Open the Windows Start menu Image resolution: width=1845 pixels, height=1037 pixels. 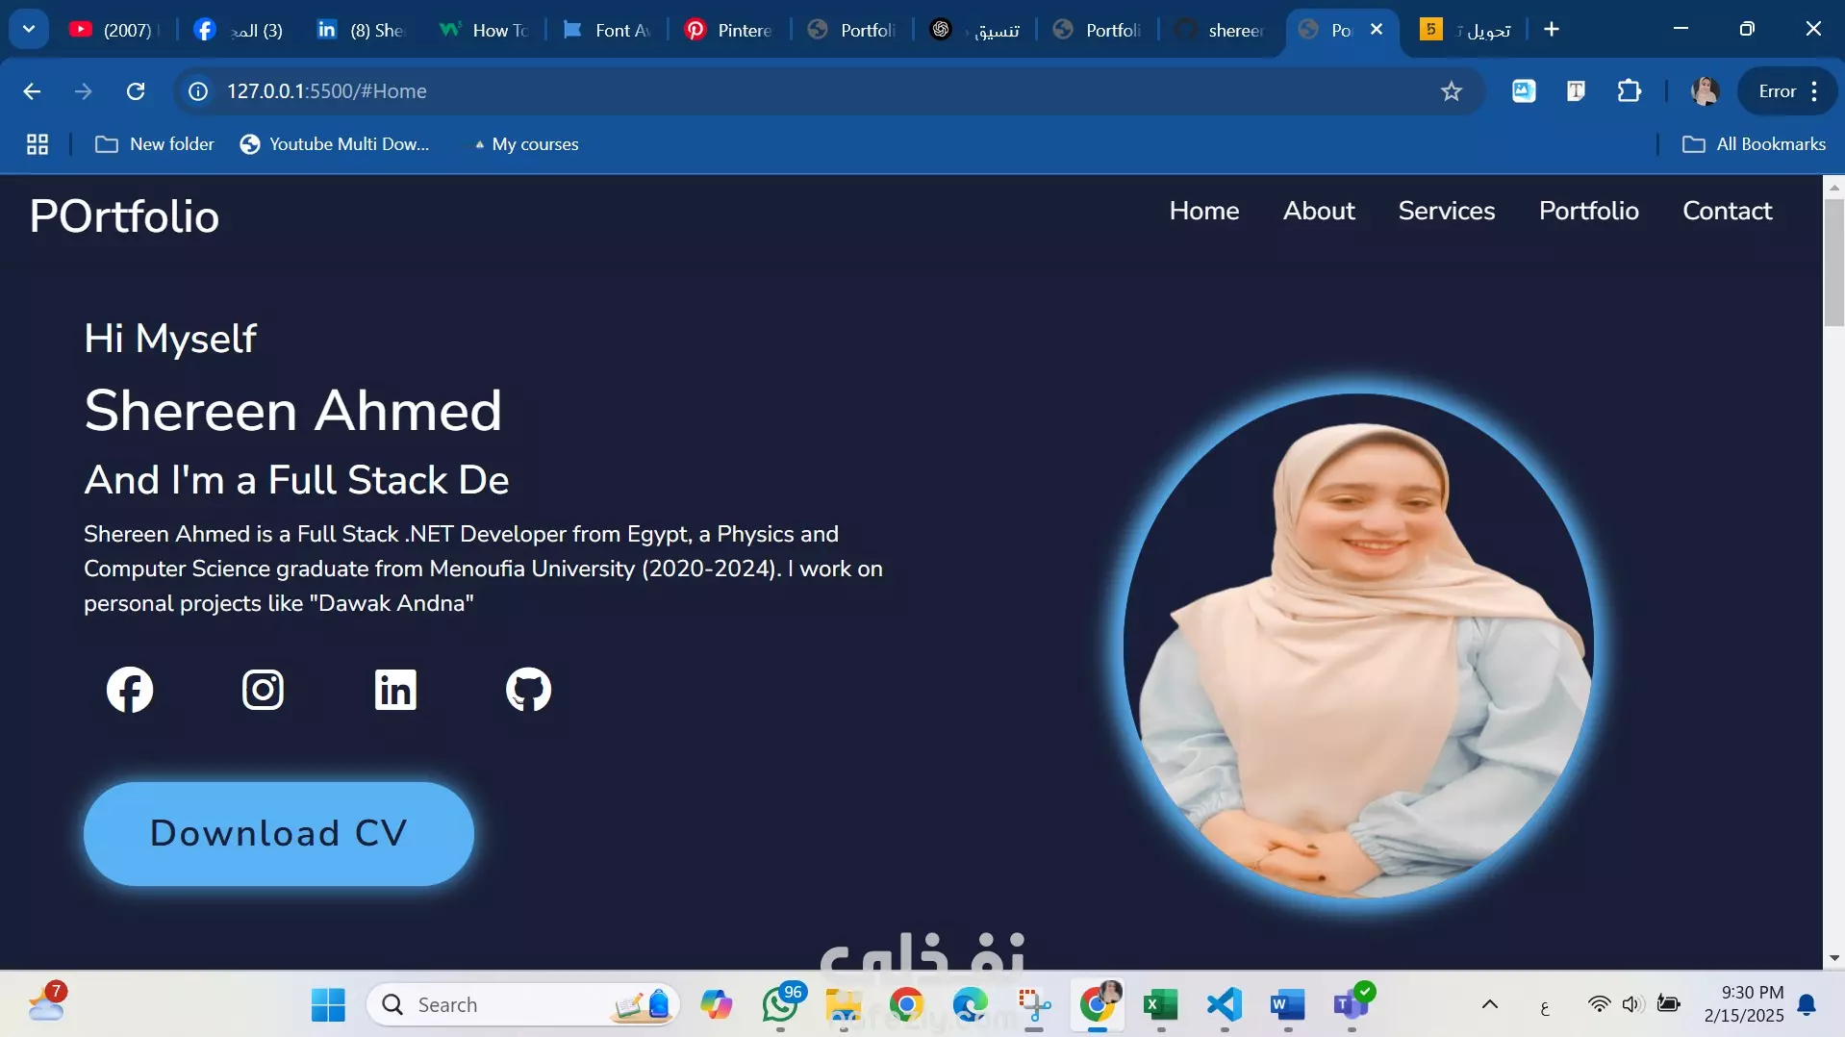[328, 1005]
